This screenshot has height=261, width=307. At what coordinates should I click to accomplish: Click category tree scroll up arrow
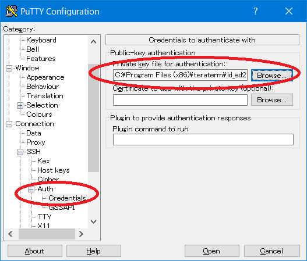93,42
